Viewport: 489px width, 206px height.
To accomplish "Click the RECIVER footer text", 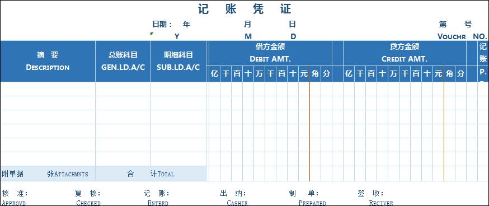I will (381, 203).
